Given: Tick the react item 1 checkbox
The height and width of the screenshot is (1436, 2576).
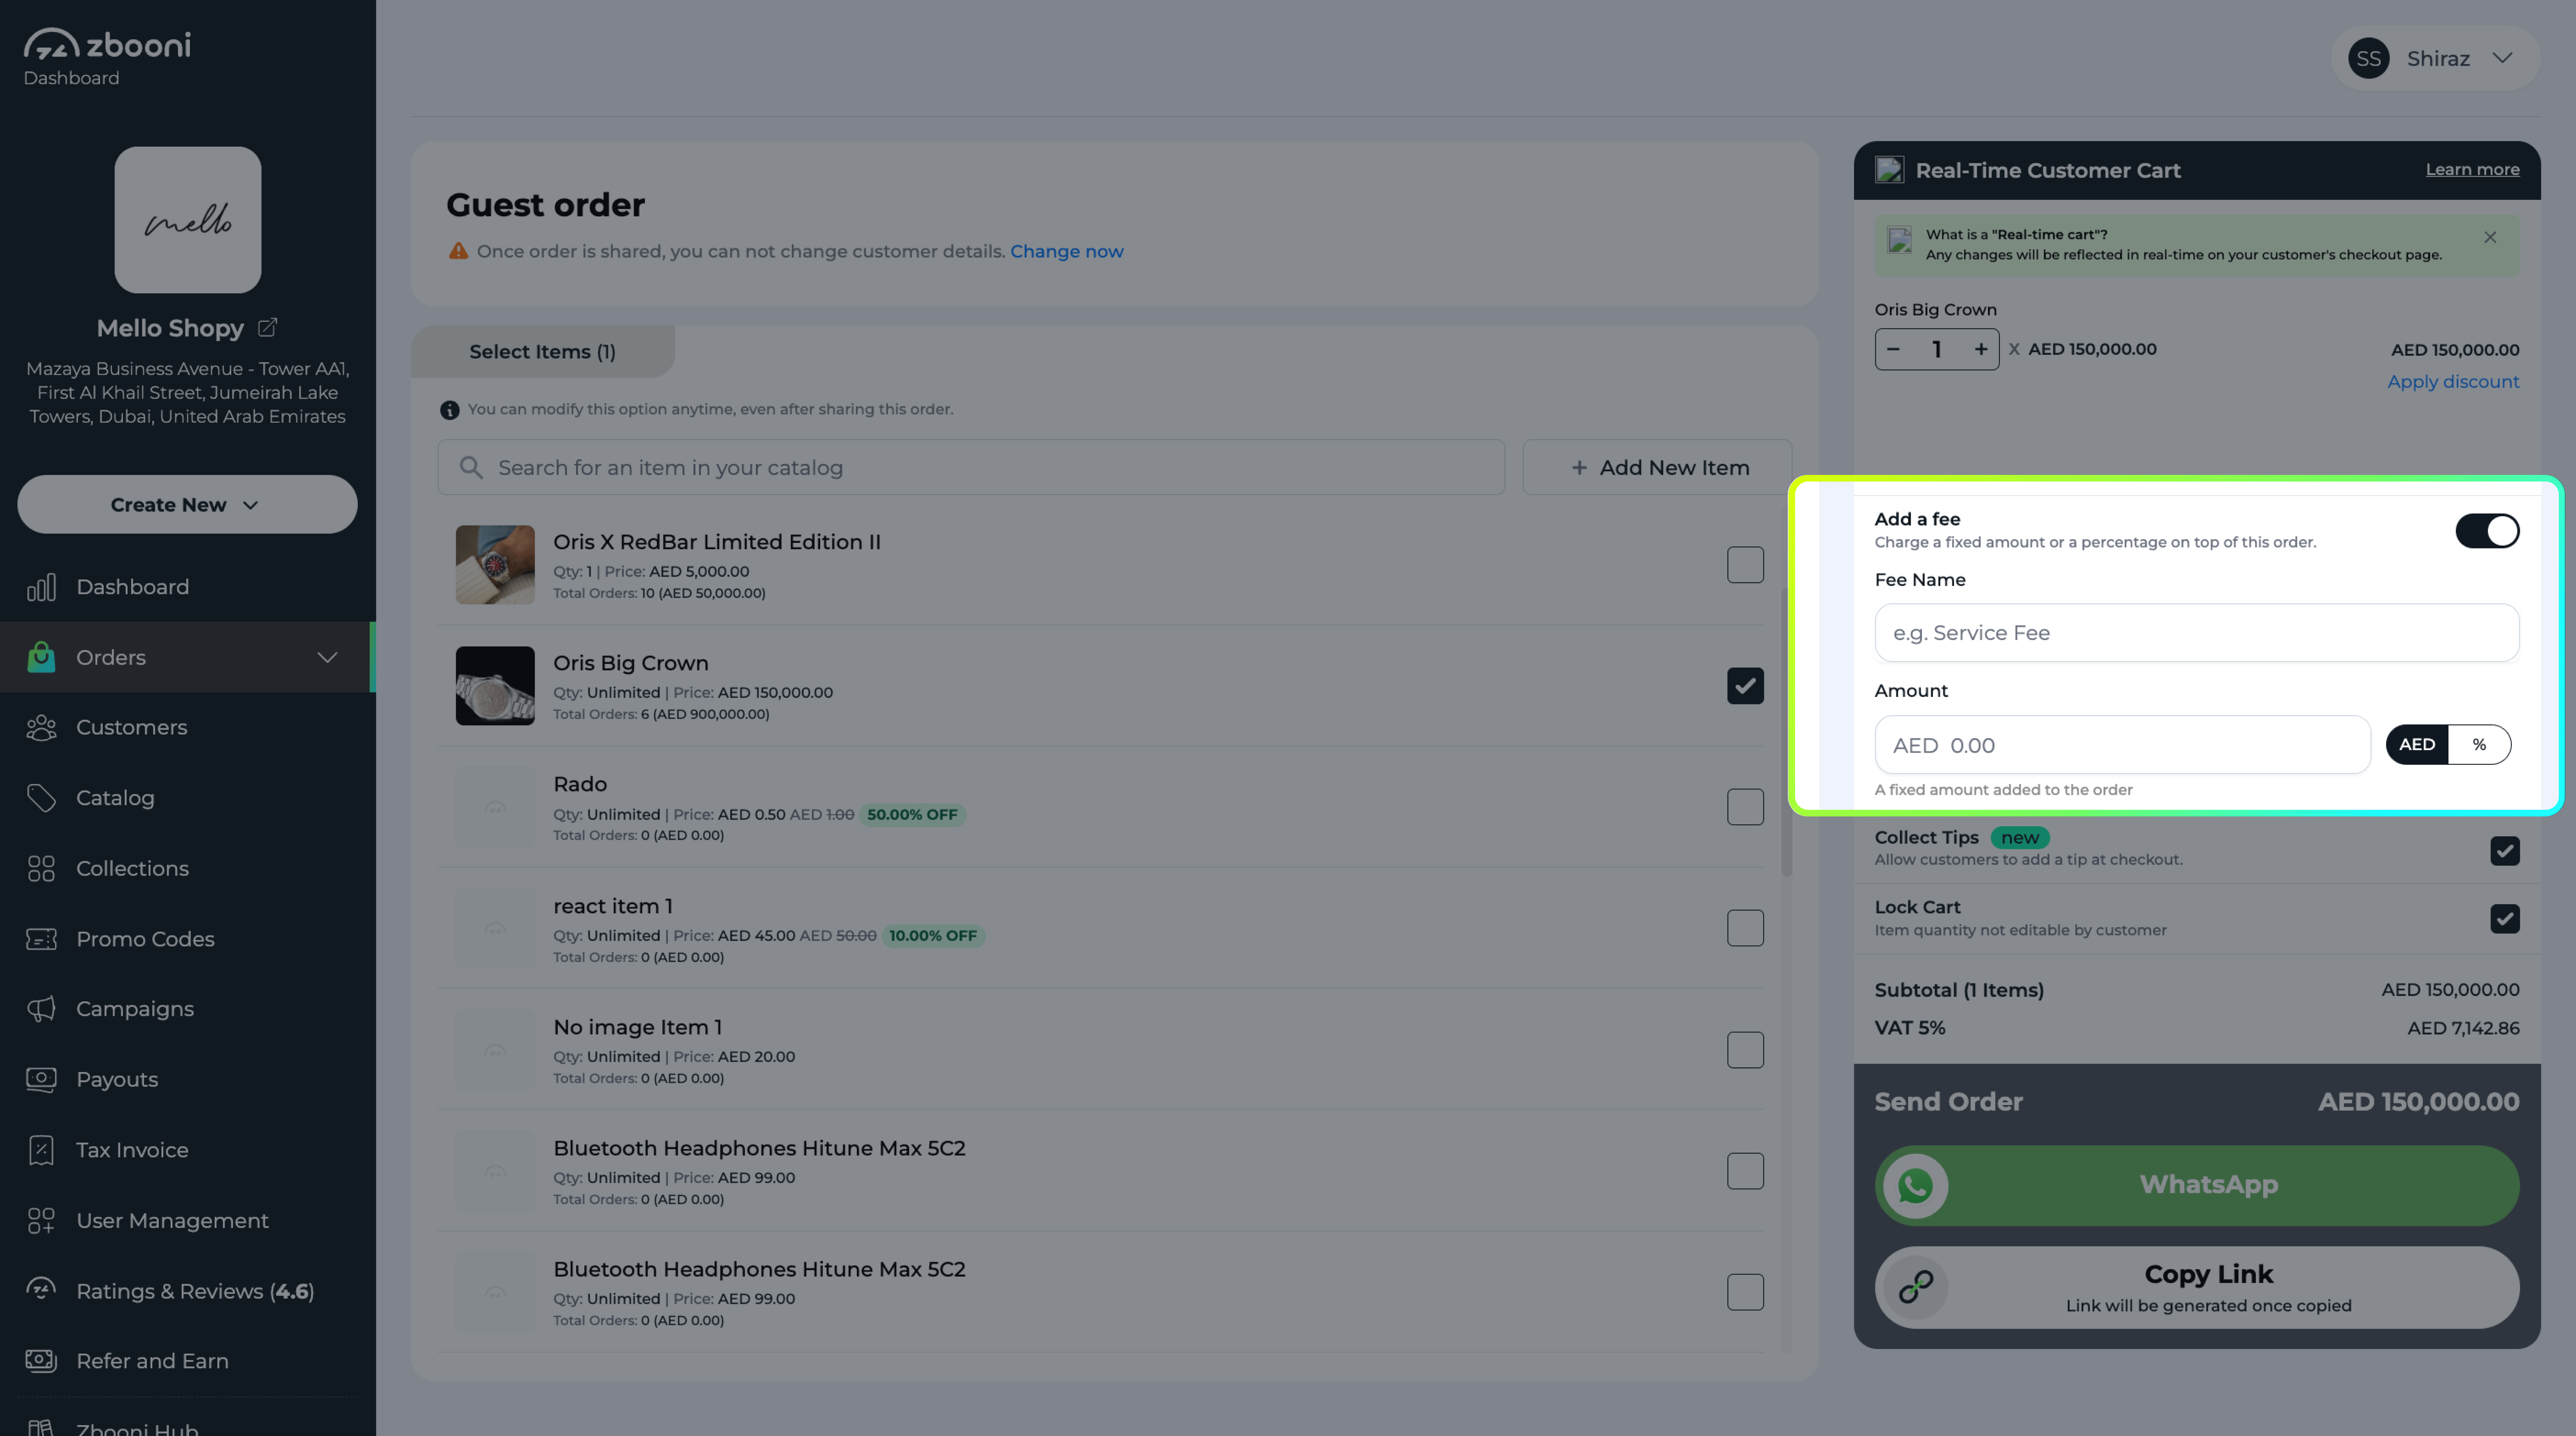Looking at the screenshot, I should 1745,928.
